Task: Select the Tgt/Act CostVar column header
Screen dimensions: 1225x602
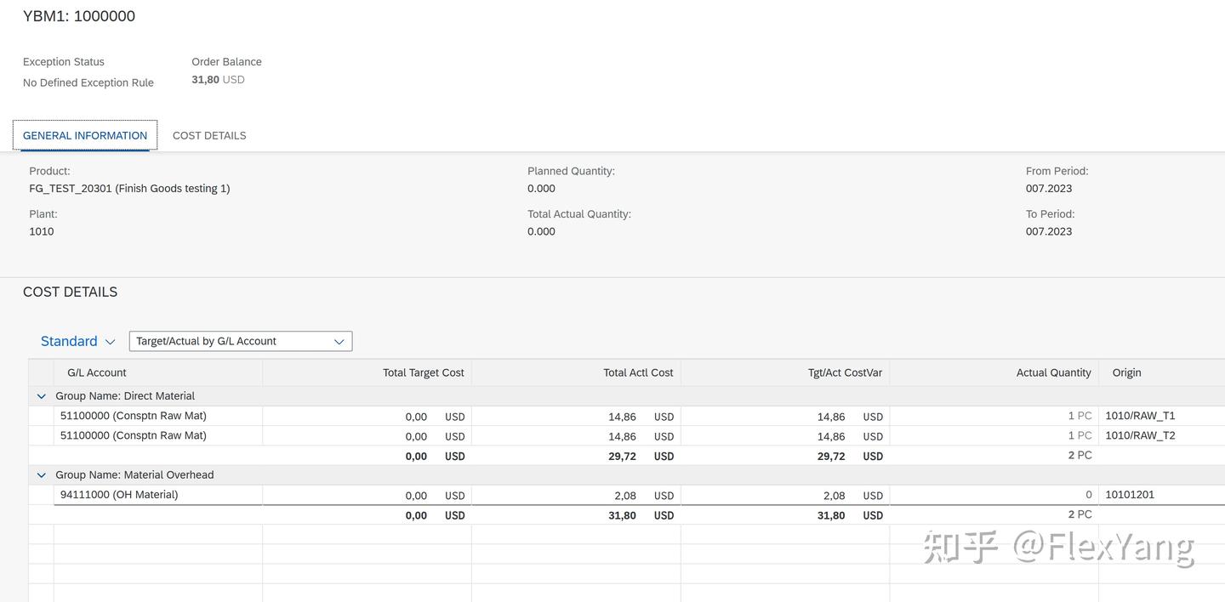Action: (845, 372)
